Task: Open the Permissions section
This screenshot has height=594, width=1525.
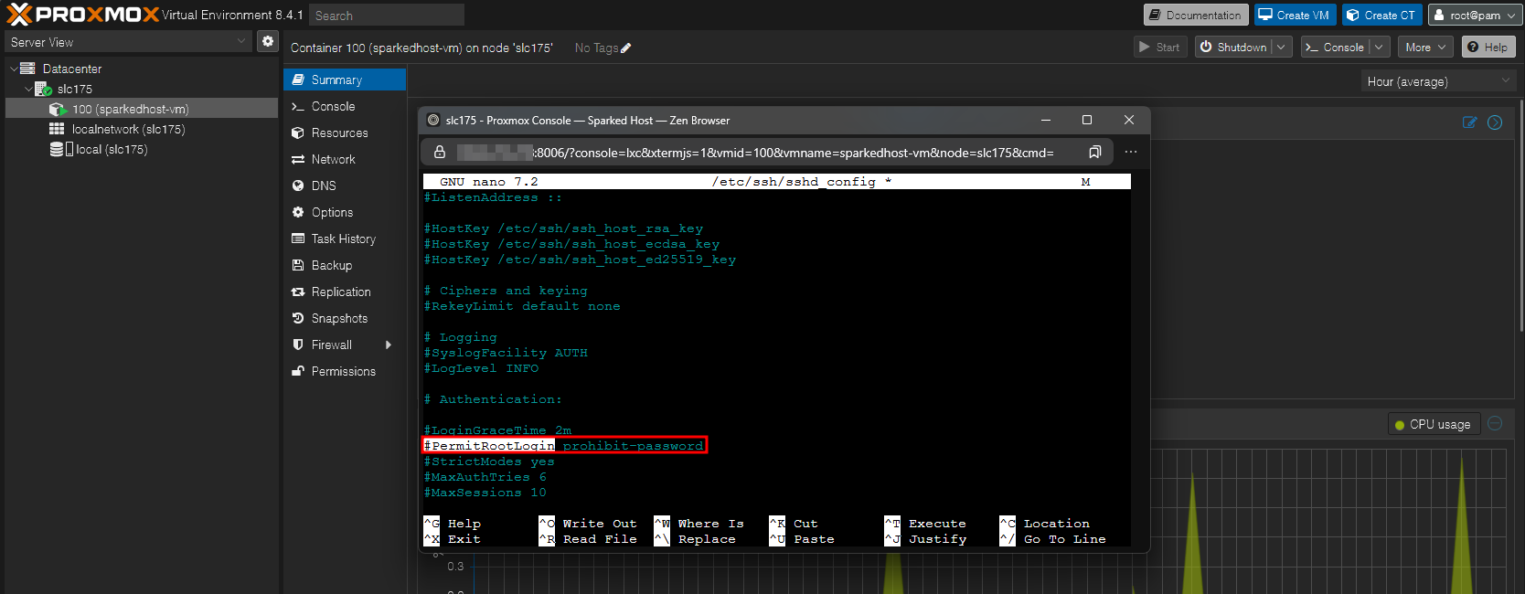Action: (345, 371)
